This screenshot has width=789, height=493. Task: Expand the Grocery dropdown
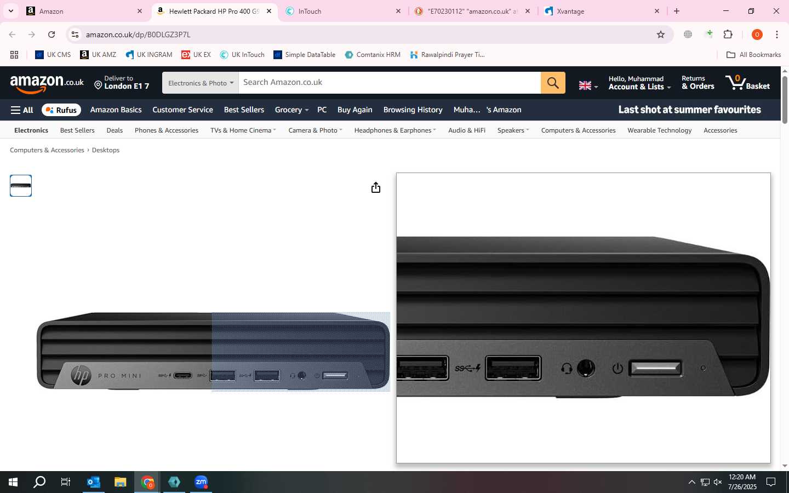click(291, 110)
